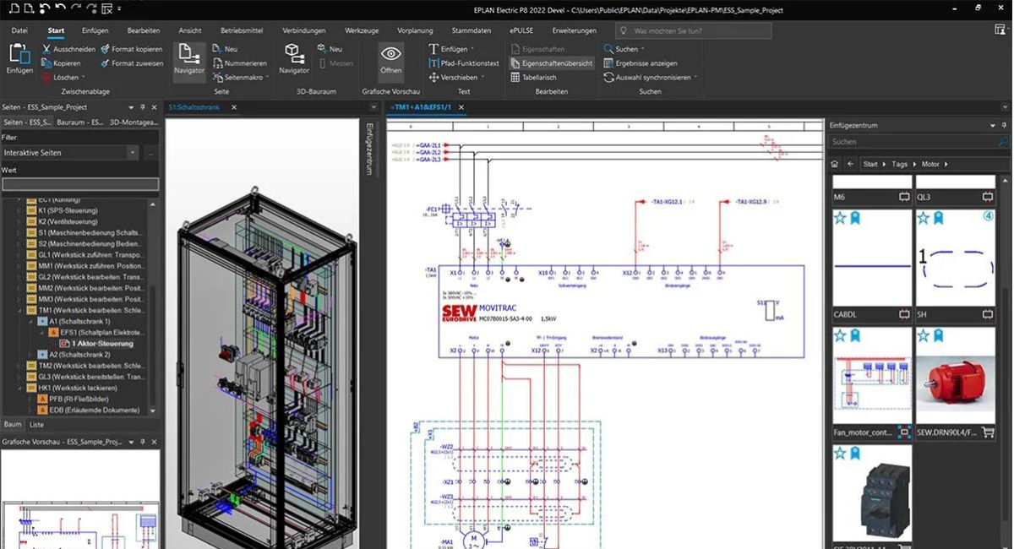The image size is (1014, 549).
Task: Click the Nummerieren pages icon
Action: 218,63
